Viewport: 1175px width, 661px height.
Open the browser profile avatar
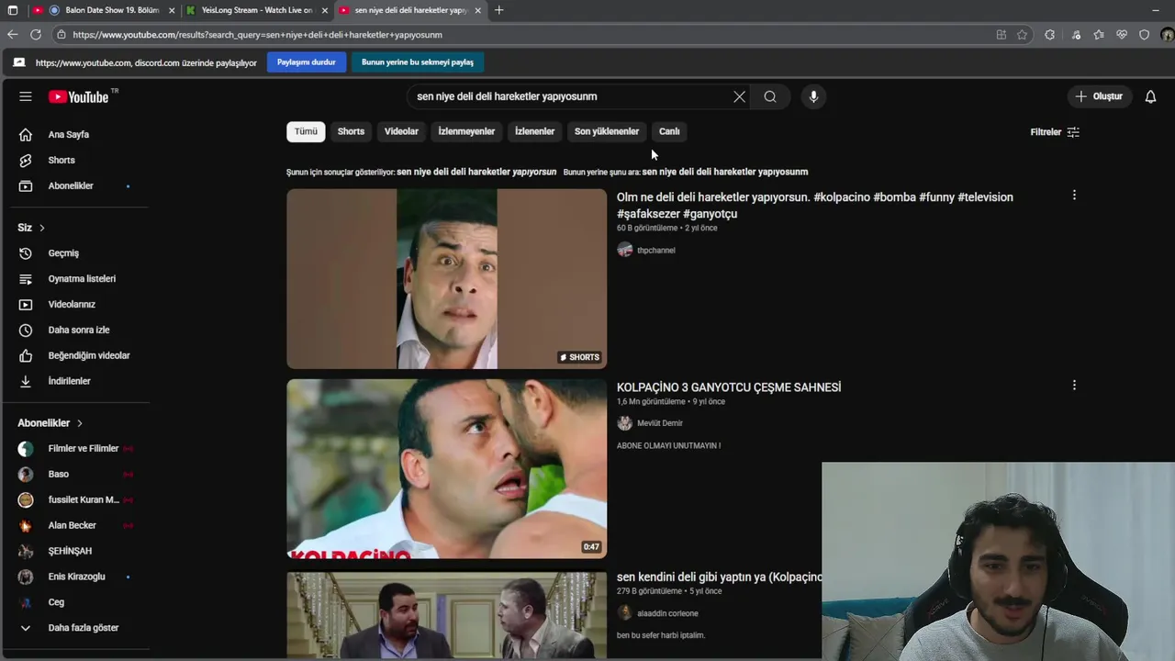(x=1167, y=35)
